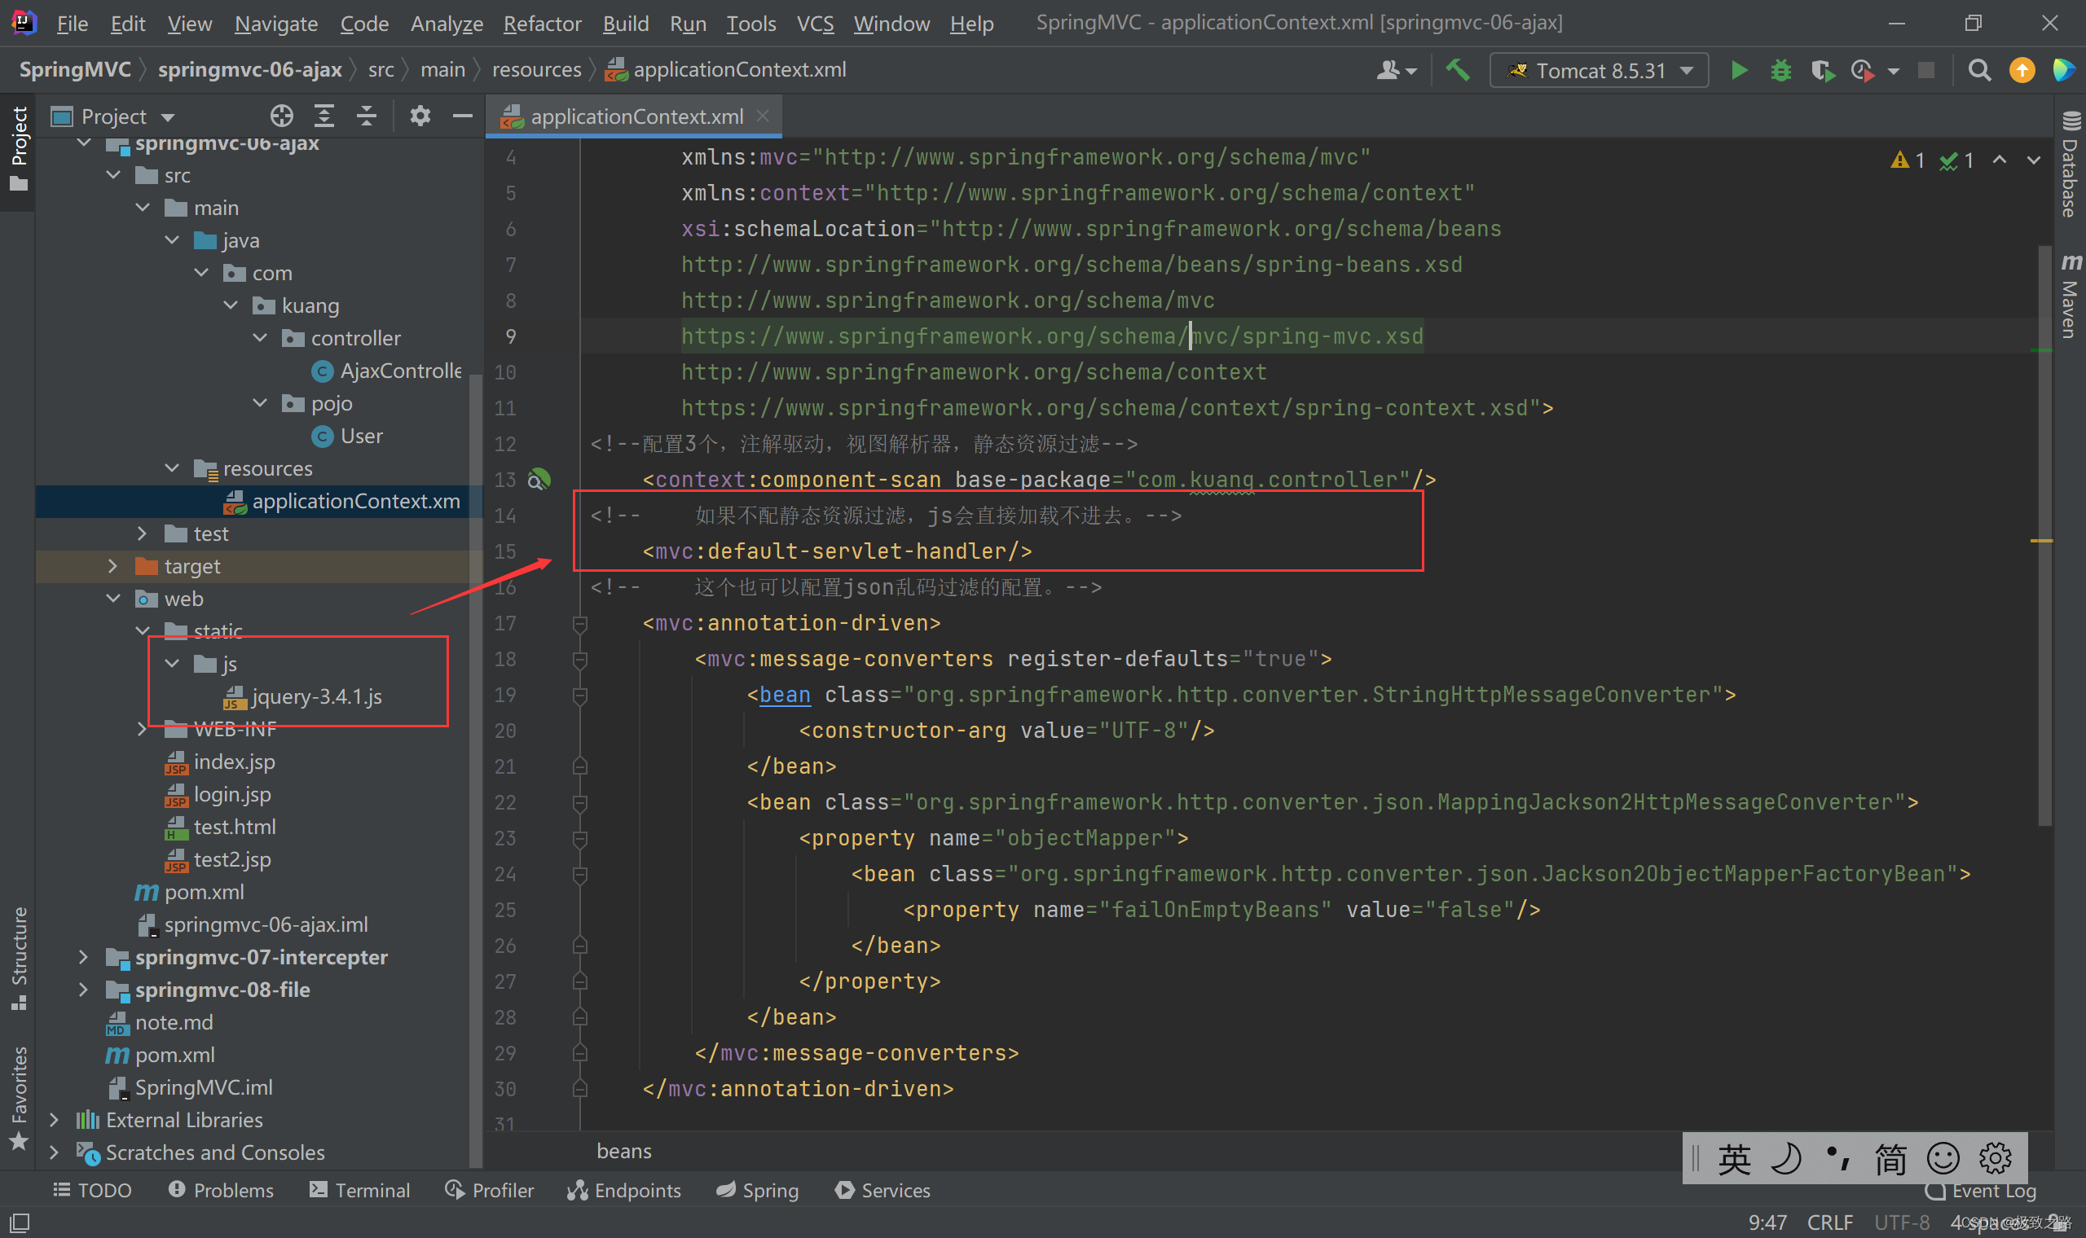
Task: Click the gutter bean icon on line 13
Action: tap(539, 480)
